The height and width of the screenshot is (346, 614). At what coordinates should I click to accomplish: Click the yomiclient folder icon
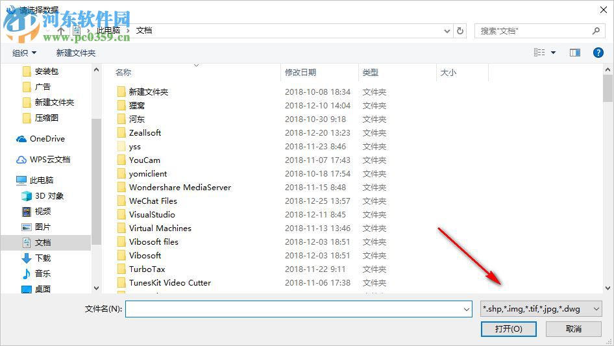(121, 173)
